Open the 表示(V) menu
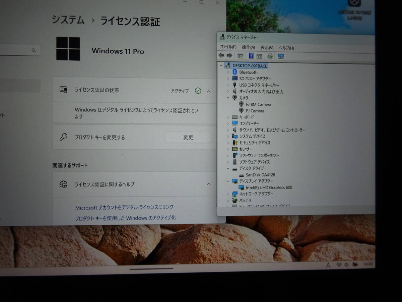Screen dimensions: 402x302 click(267, 48)
